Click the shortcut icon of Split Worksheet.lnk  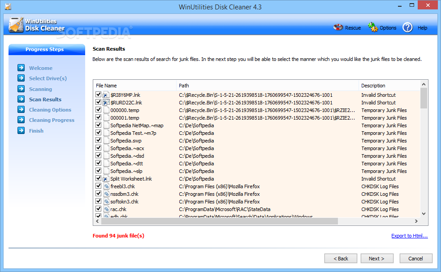click(106, 179)
